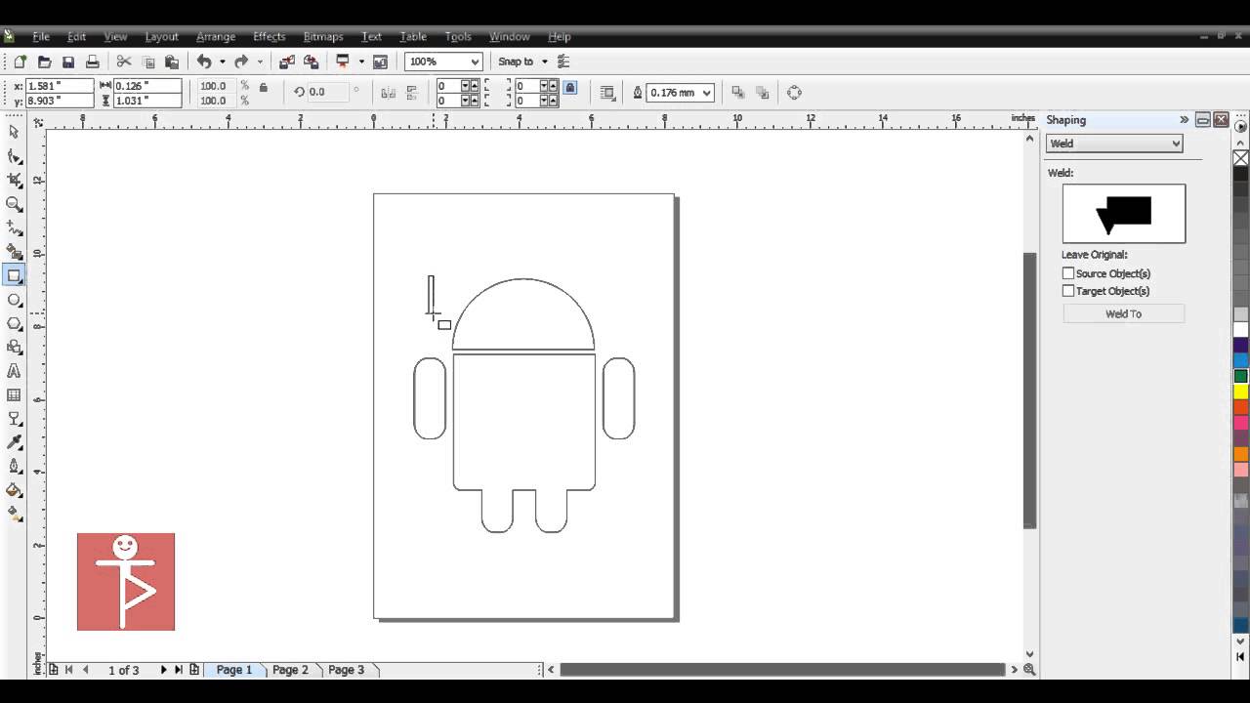The height and width of the screenshot is (703, 1250).
Task: Select the Text tool
Action: click(x=14, y=371)
